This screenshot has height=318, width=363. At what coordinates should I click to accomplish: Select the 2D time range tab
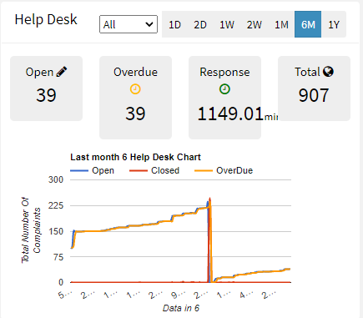200,24
